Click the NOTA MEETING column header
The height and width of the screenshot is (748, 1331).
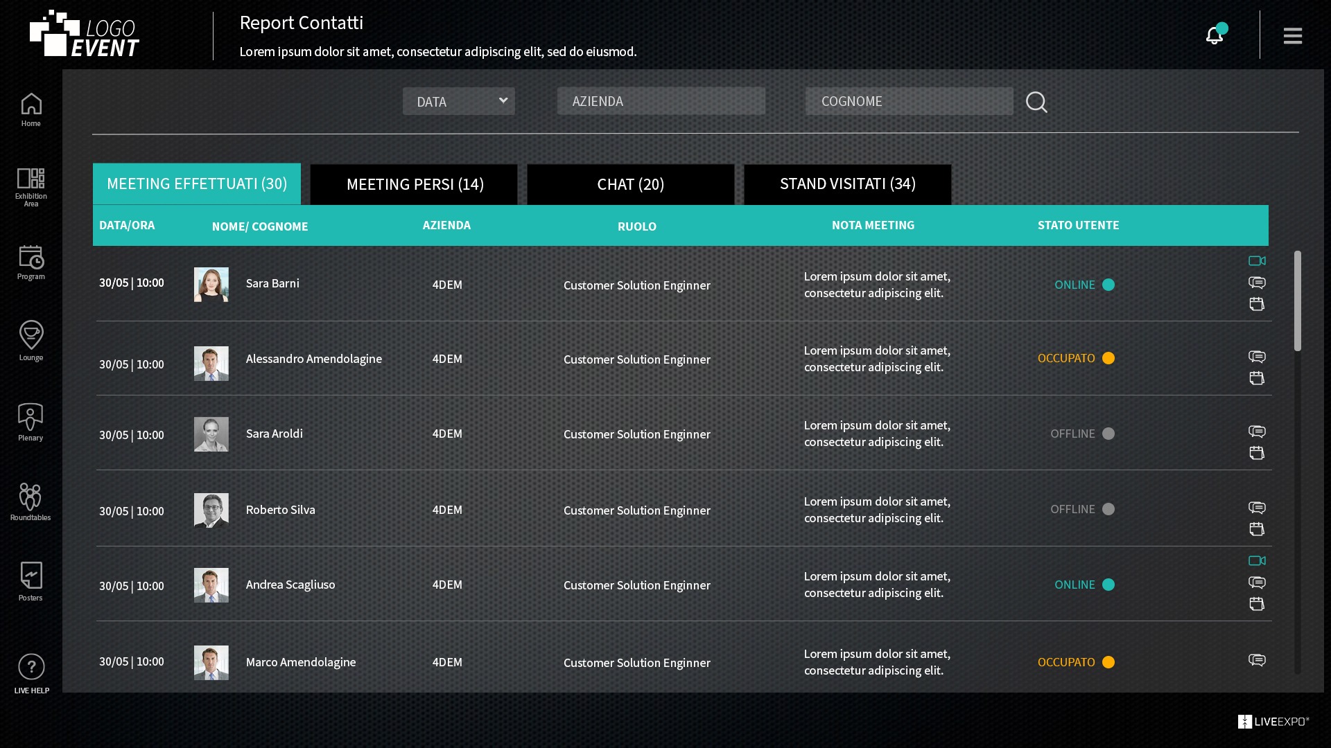tap(873, 225)
